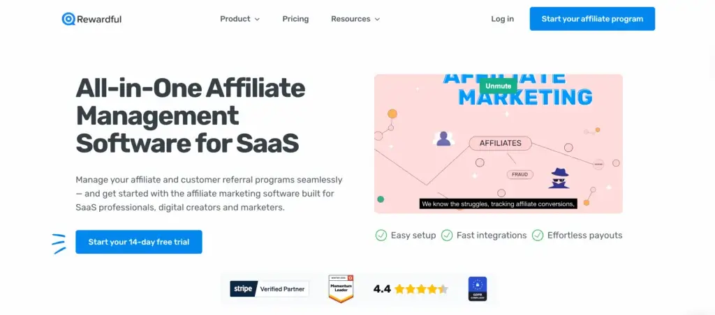Click Start your affiliate program button

[x=592, y=19]
